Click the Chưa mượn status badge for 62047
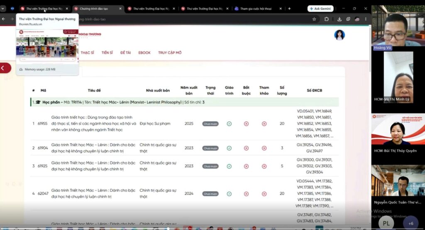Screen dimensions: 425x230 tap(210, 194)
